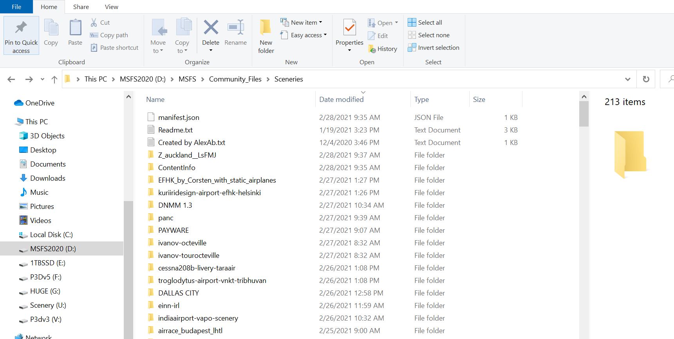Click the Cut scissors icon
This screenshot has width=674, height=339.
pos(94,22)
